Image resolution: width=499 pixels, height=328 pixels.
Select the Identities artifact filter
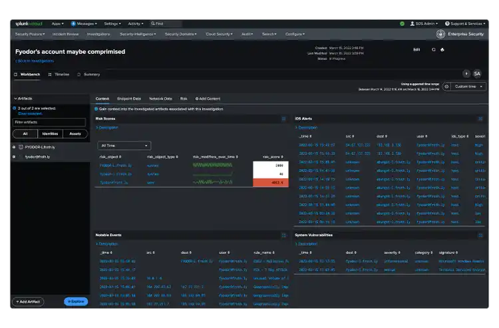51,134
